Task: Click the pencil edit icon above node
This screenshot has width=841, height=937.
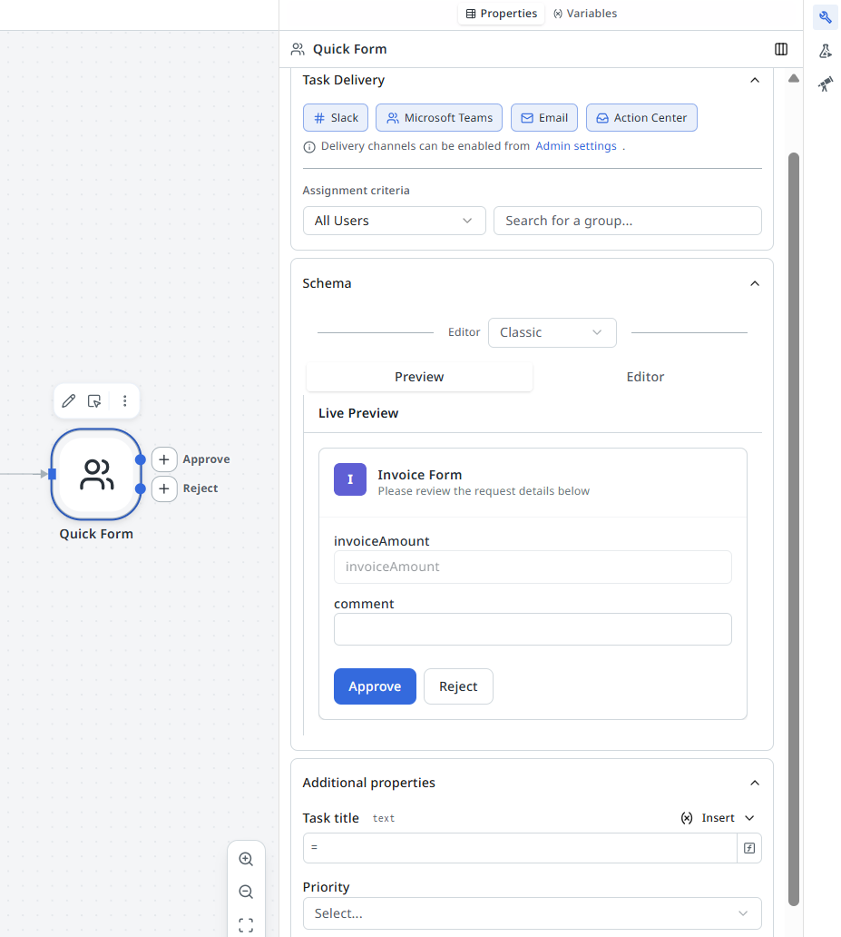Action: (69, 400)
